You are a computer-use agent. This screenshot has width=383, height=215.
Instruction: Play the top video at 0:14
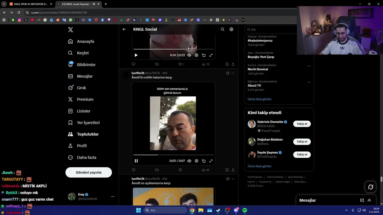136,55
